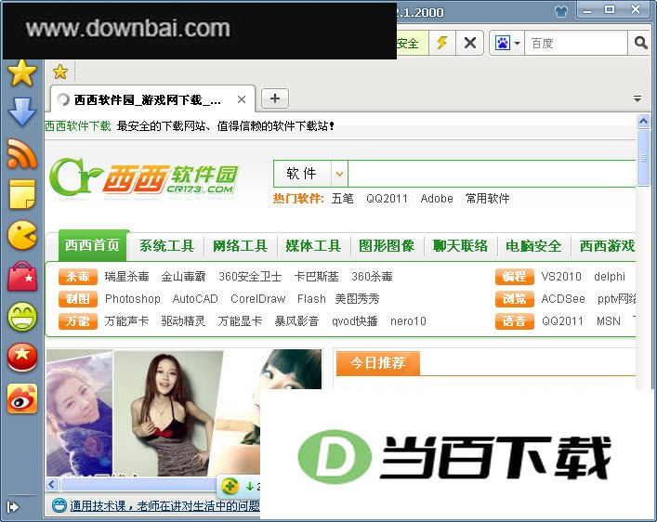Click the small bookmark star on favorites bar
657x522 pixels.
(x=60, y=72)
